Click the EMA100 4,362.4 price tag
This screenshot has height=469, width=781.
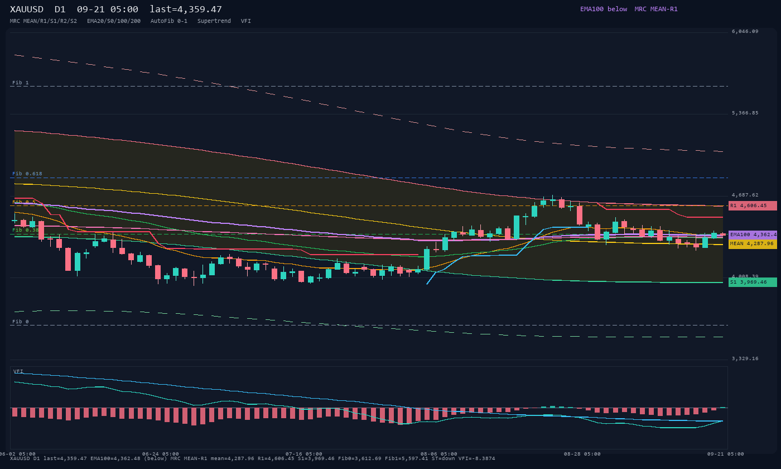pos(753,235)
